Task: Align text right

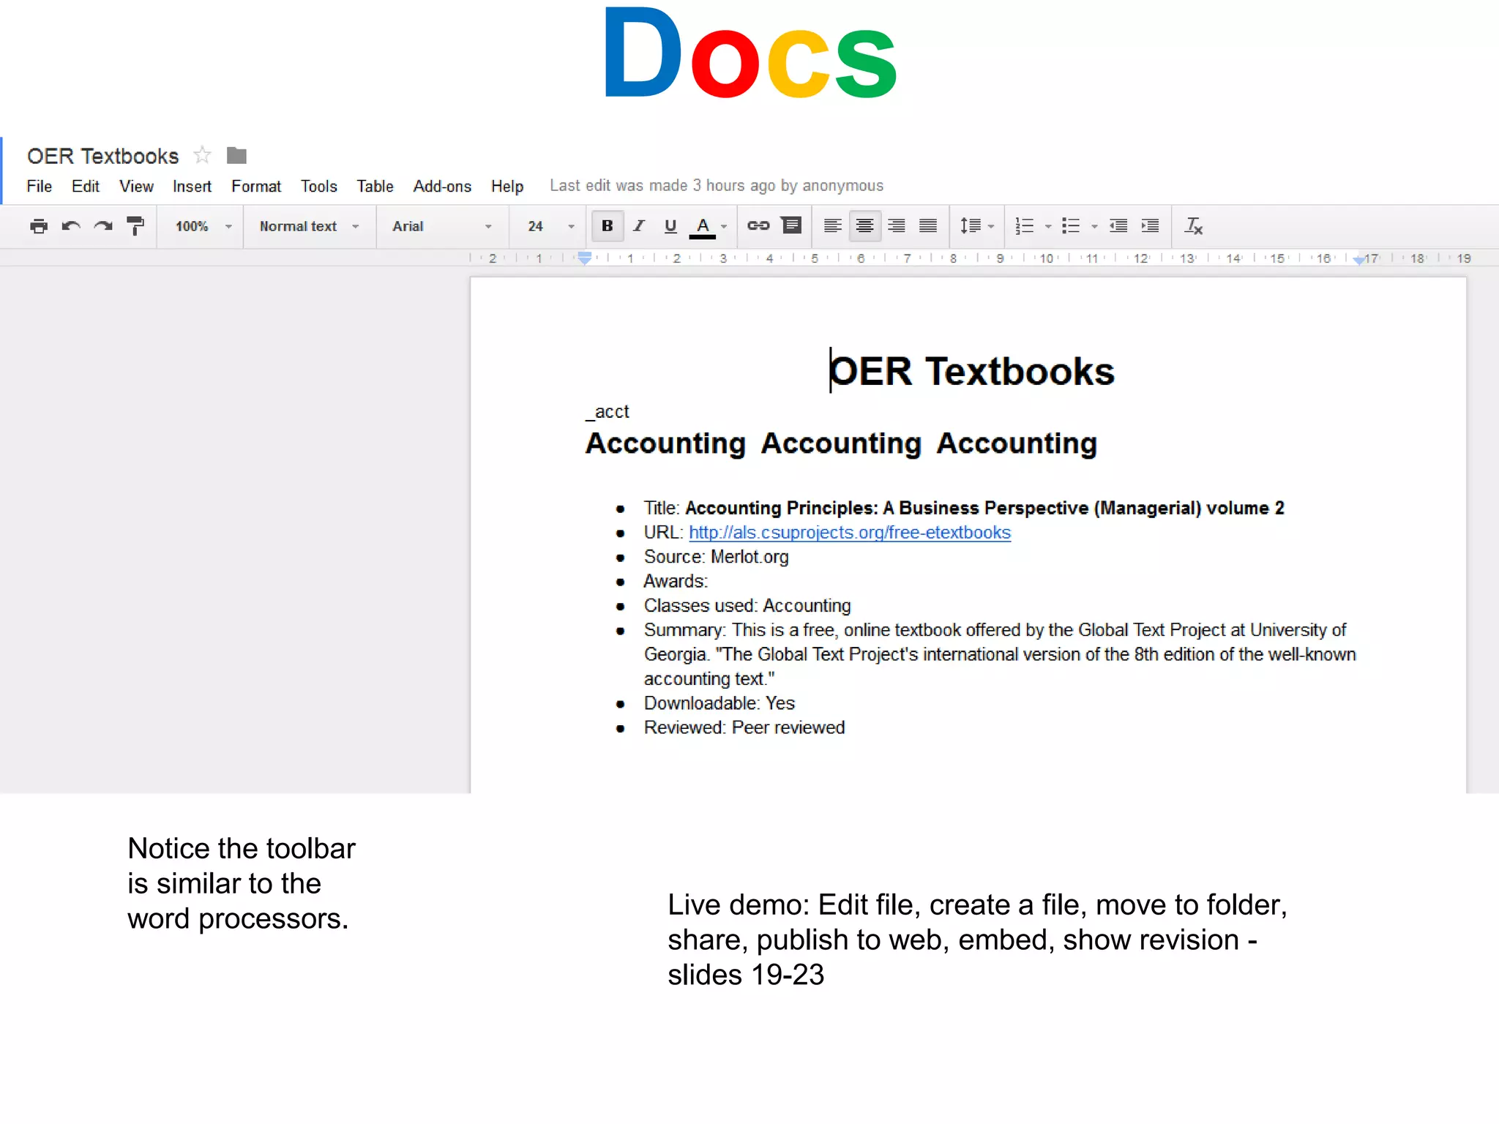Action: pos(897,226)
